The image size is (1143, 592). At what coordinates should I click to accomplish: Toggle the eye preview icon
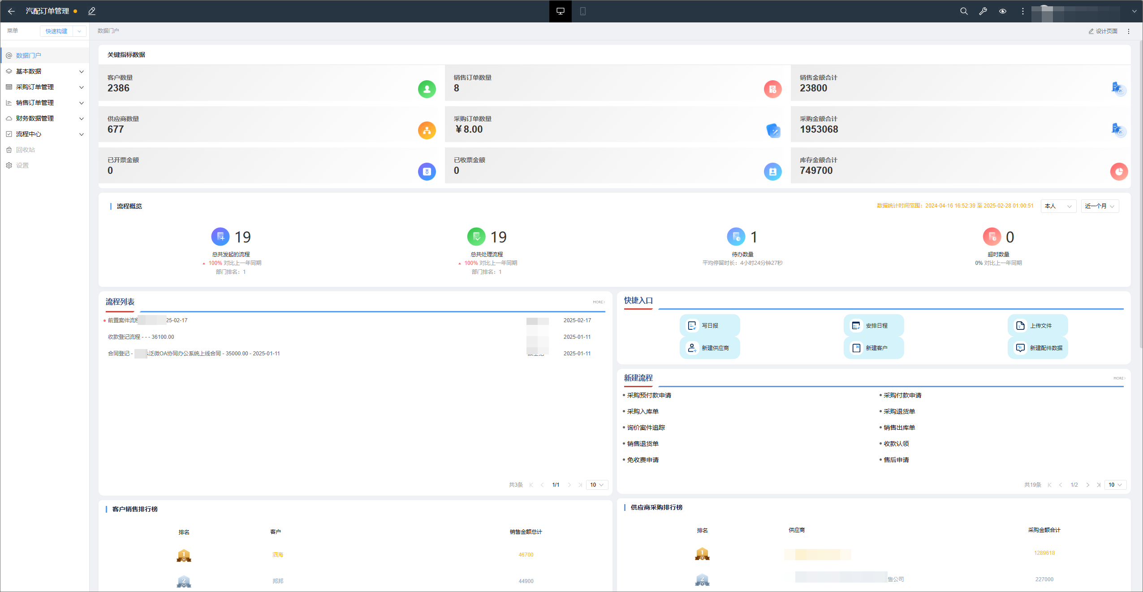point(1003,11)
